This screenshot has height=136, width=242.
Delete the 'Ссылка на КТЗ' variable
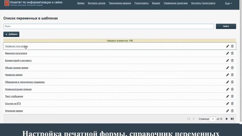tap(232, 104)
